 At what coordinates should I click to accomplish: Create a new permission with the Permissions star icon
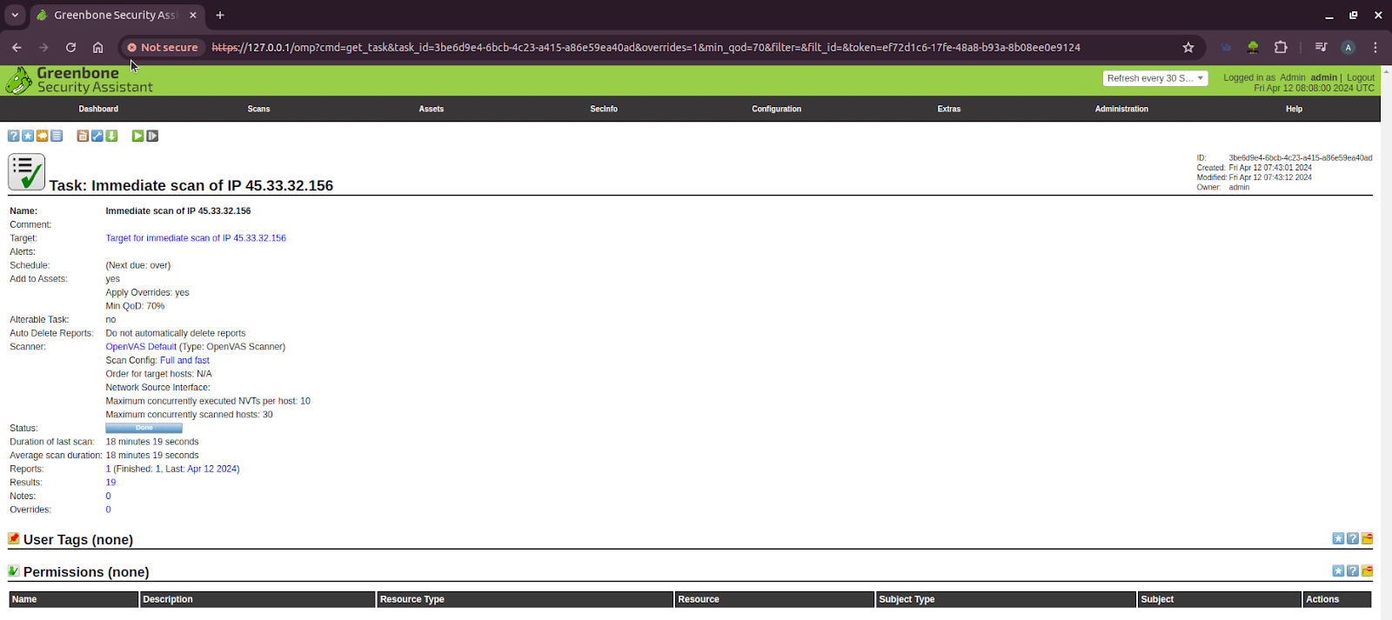(1338, 570)
